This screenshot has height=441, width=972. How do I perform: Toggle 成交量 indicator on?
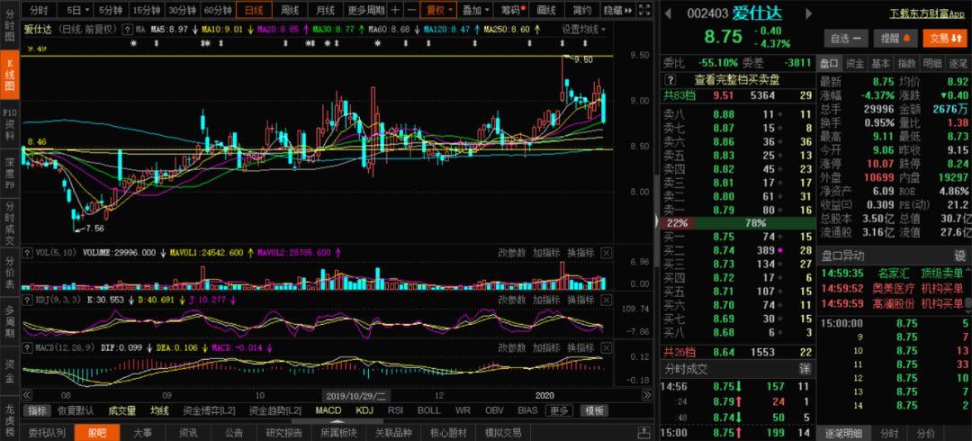[122, 410]
